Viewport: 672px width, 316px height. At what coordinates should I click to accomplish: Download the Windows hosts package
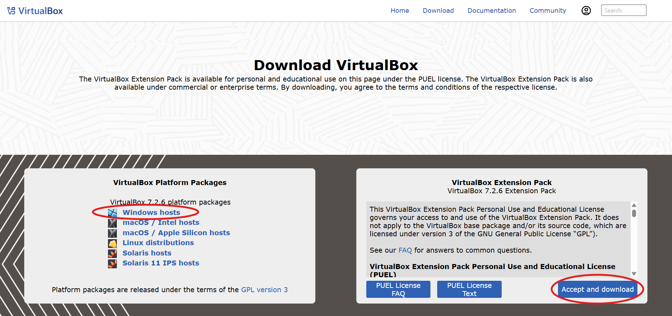(x=151, y=212)
